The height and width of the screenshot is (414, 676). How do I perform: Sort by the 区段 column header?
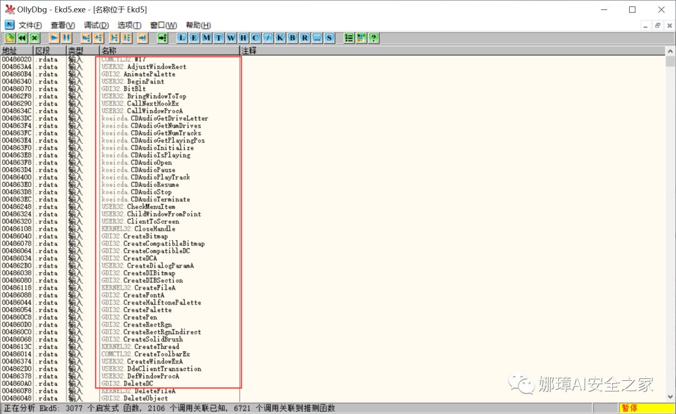click(50, 51)
